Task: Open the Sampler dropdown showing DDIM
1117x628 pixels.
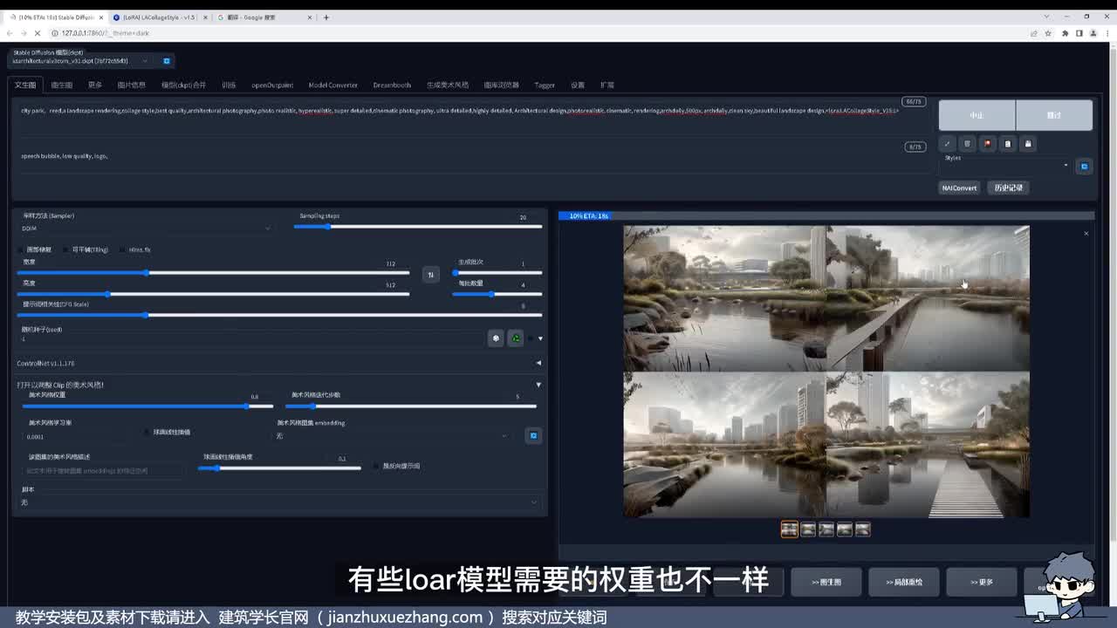Action: point(146,229)
